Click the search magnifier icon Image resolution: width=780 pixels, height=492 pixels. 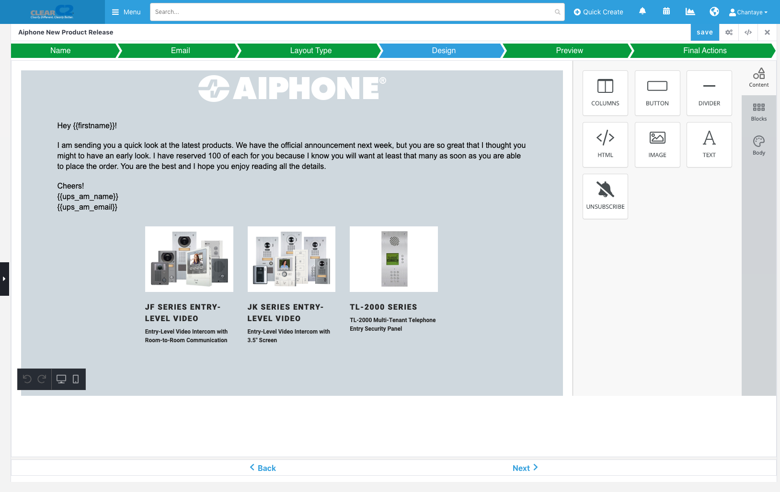point(558,12)
